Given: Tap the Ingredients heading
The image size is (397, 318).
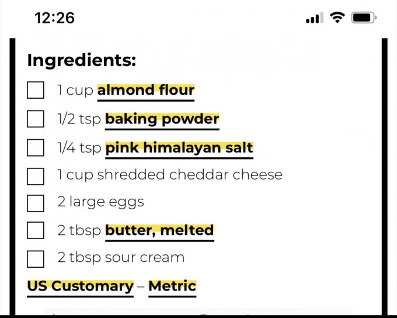Looking at the screenshot, I should pyautogui.click(x=81, y=60).
